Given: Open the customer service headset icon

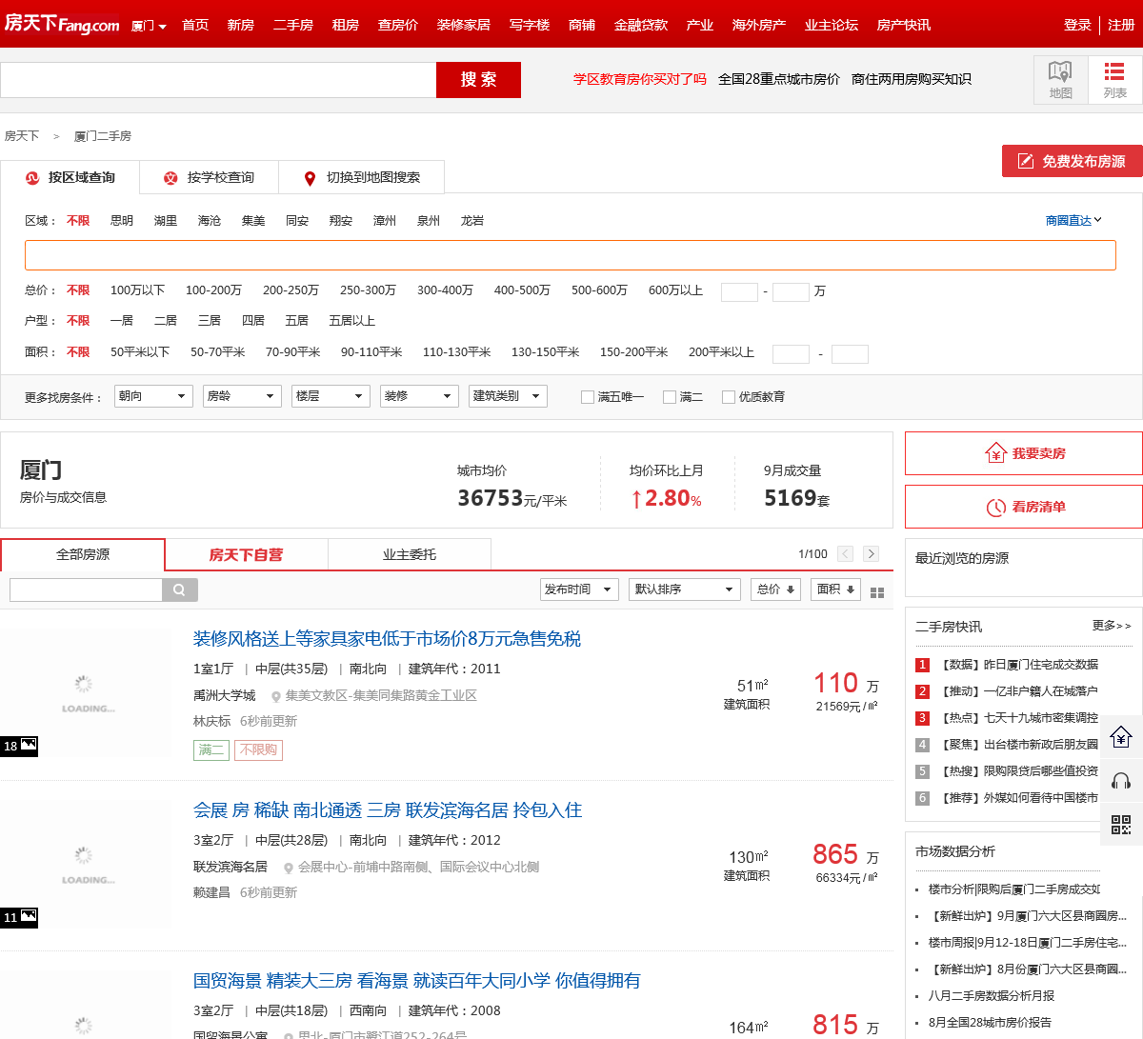Looking at the screenshot, I should click(1121, 781).
